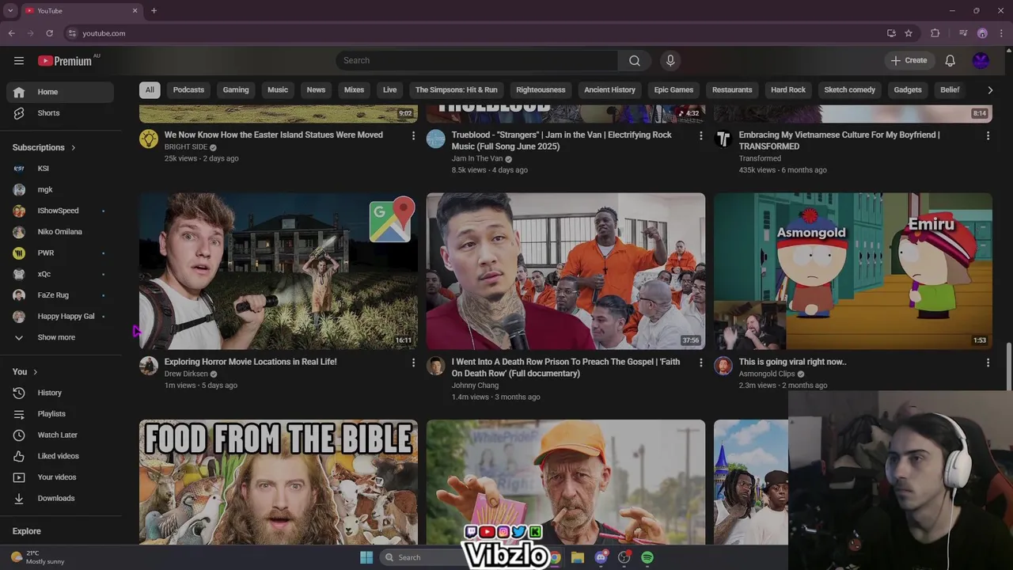The width and height of the screenshot is (1013, 570).
Task: Open Food From The Bible thumbnail
Action: 279,482
